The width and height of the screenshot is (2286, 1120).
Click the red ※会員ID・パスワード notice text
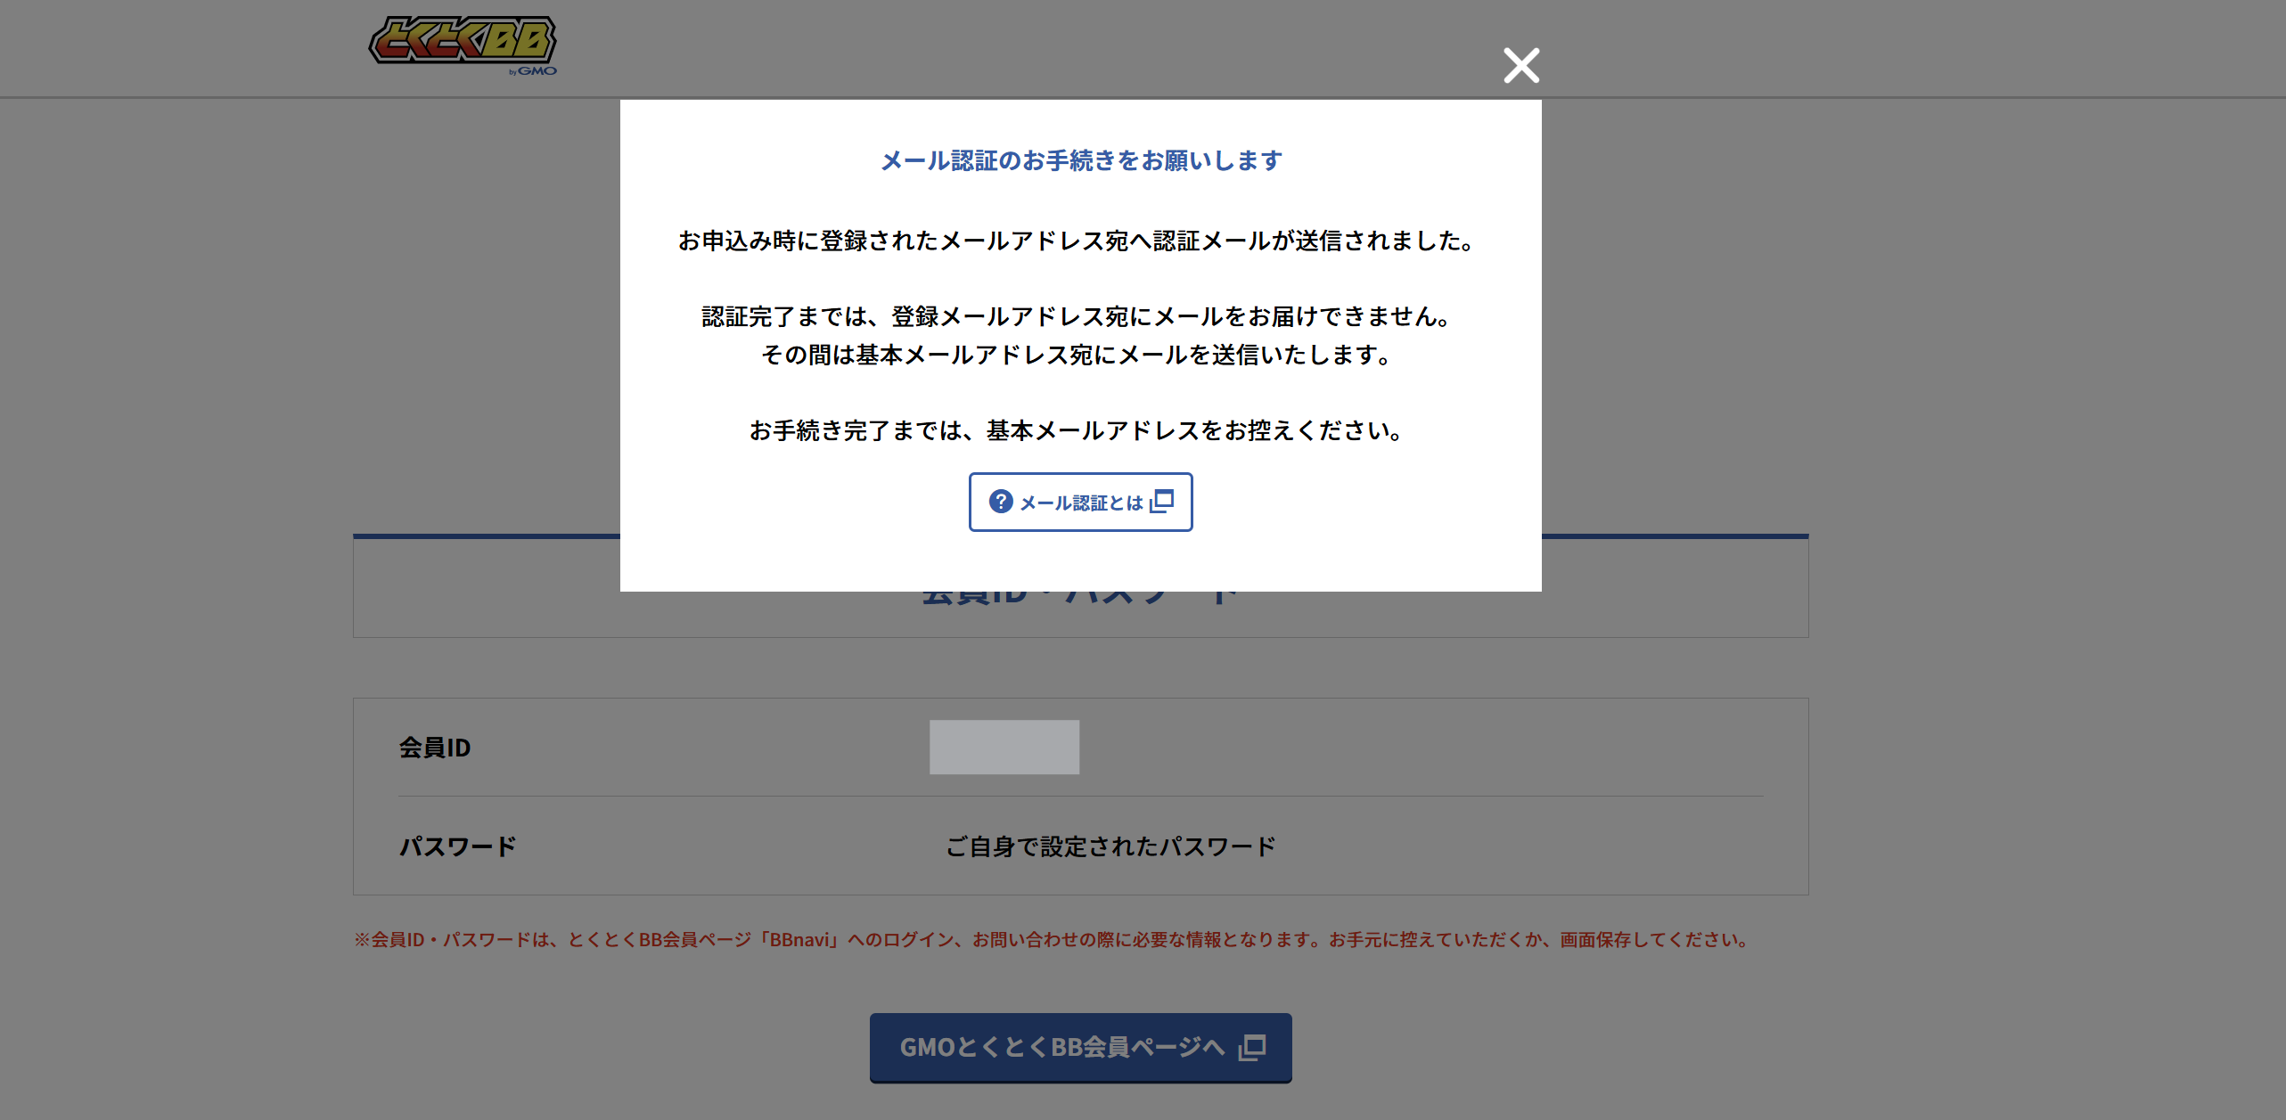[x=1053, y=940]
